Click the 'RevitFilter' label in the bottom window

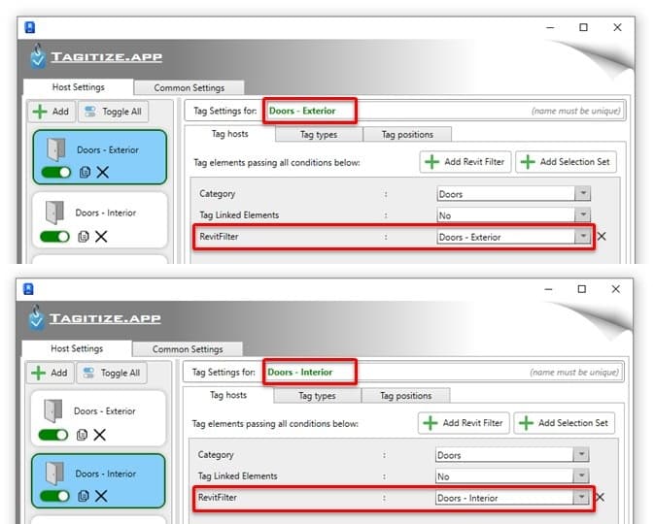tap(218, 497)
